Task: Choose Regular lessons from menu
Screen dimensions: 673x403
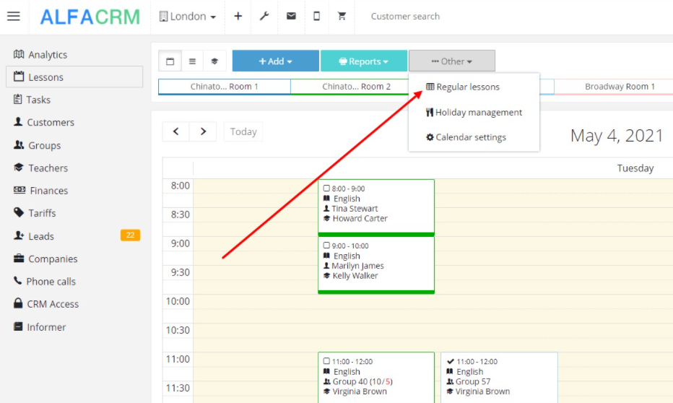Action: (463, 87)
